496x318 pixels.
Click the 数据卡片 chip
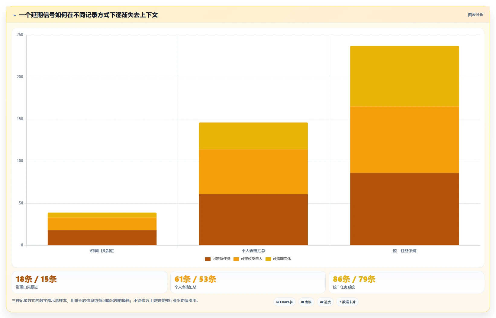[347, 302]
